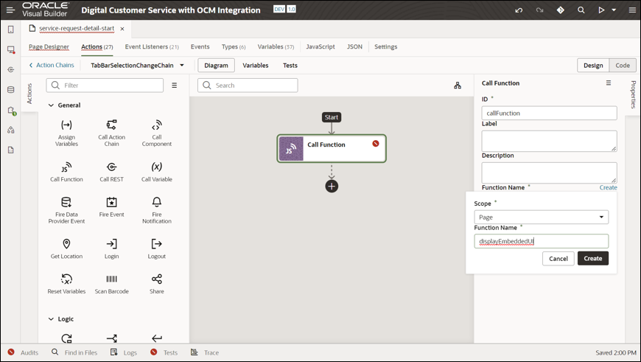Open Source View sidebar icon
The image size is (641, 362).
coord(11,150)
